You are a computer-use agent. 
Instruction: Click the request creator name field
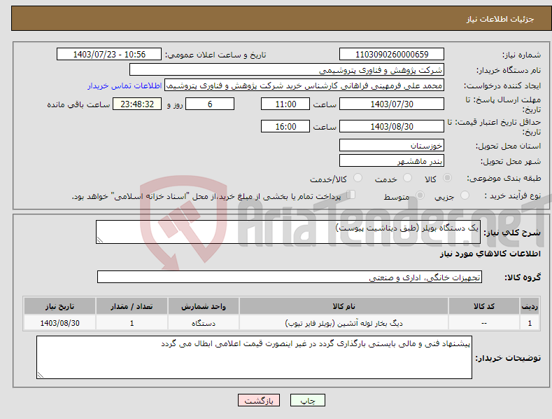pos(304,85)
